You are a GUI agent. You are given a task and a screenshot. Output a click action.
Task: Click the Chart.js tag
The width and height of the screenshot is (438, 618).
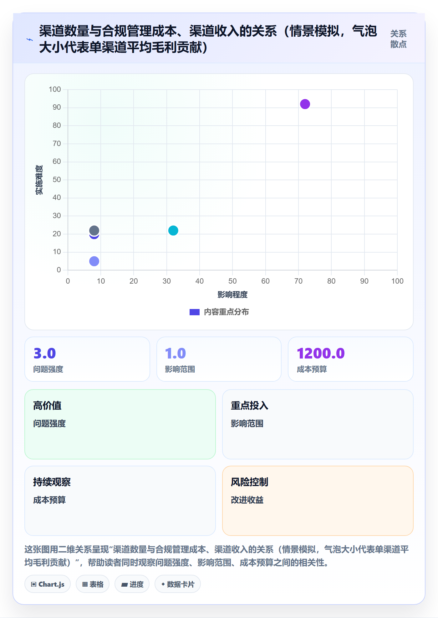tap(48, 584)
